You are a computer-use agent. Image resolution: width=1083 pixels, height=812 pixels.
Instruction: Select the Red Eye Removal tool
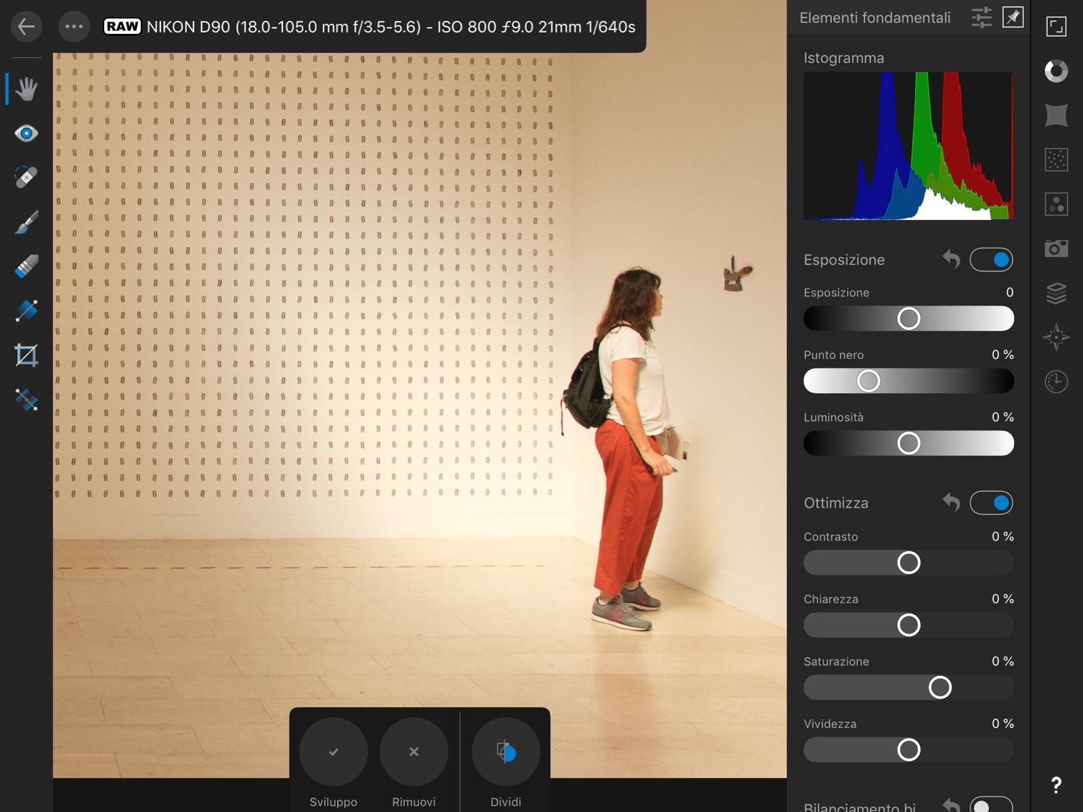click(26, 133)
